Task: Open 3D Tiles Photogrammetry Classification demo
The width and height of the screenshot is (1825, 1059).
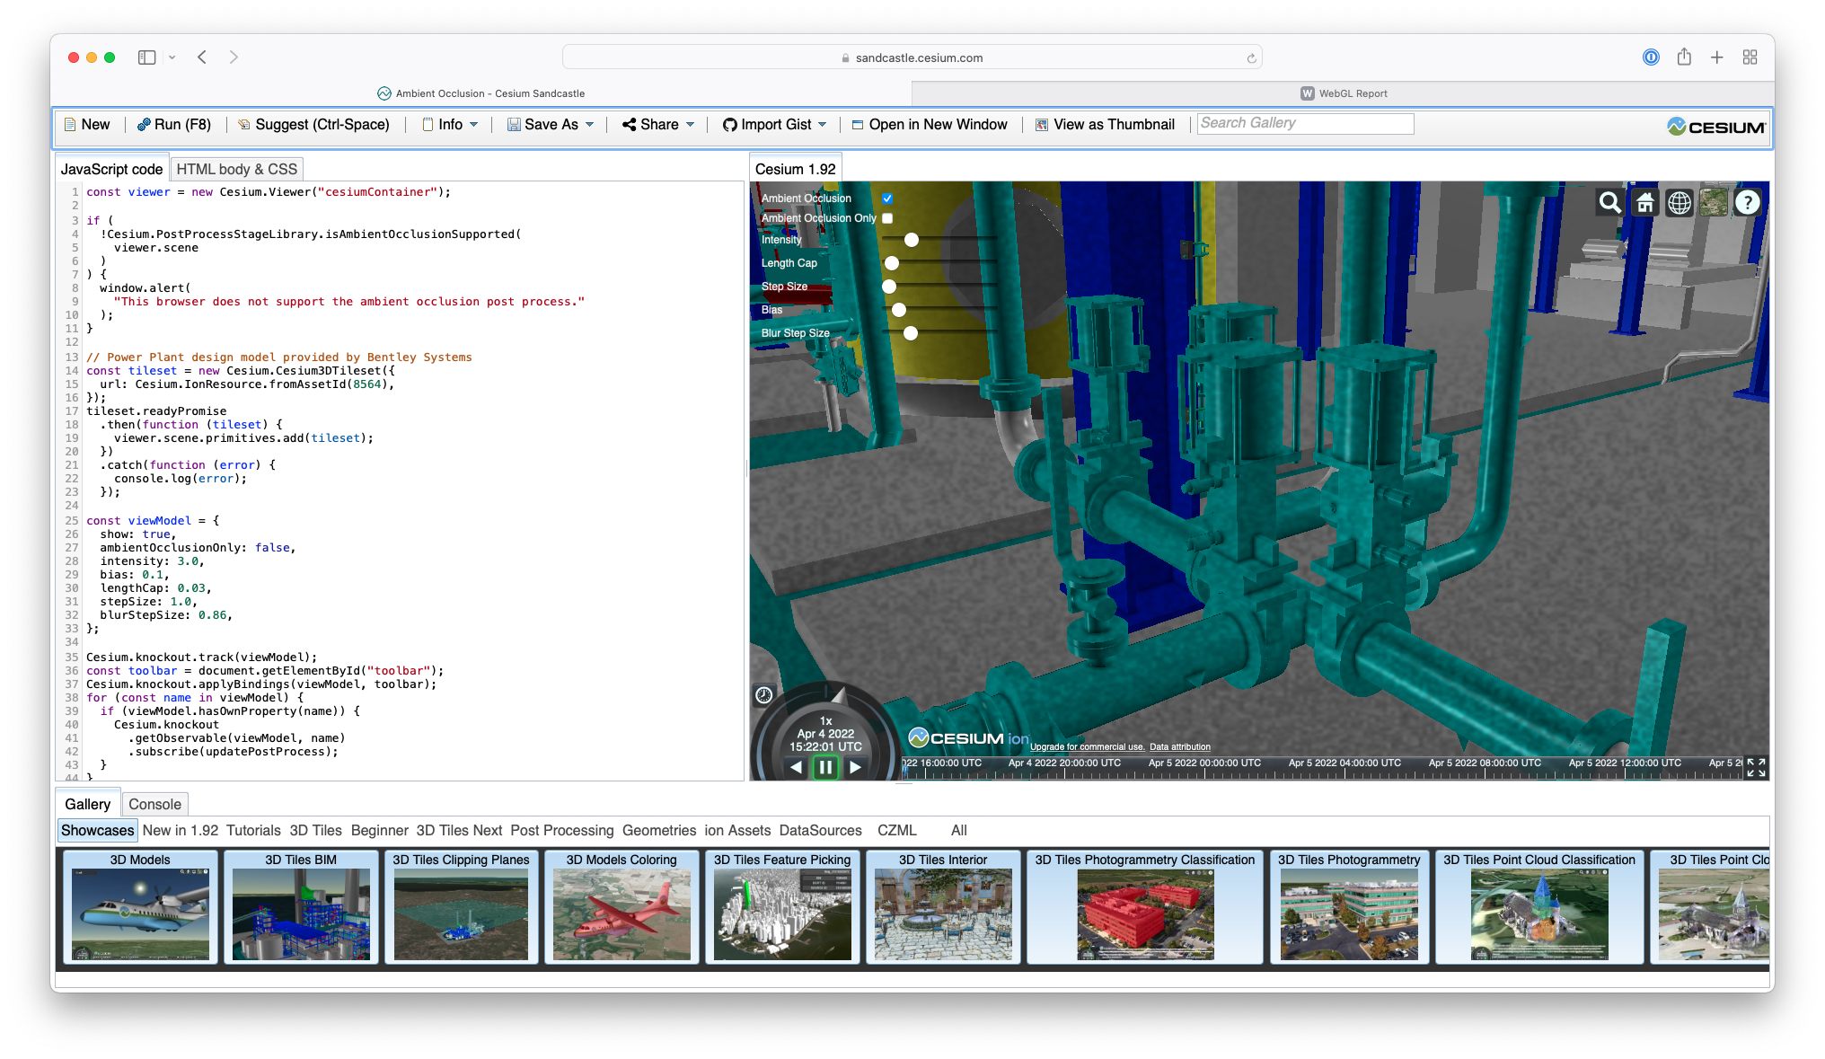Action: 1145,907
